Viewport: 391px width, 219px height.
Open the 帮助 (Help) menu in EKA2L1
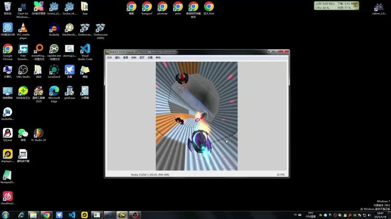coord(158,58)
